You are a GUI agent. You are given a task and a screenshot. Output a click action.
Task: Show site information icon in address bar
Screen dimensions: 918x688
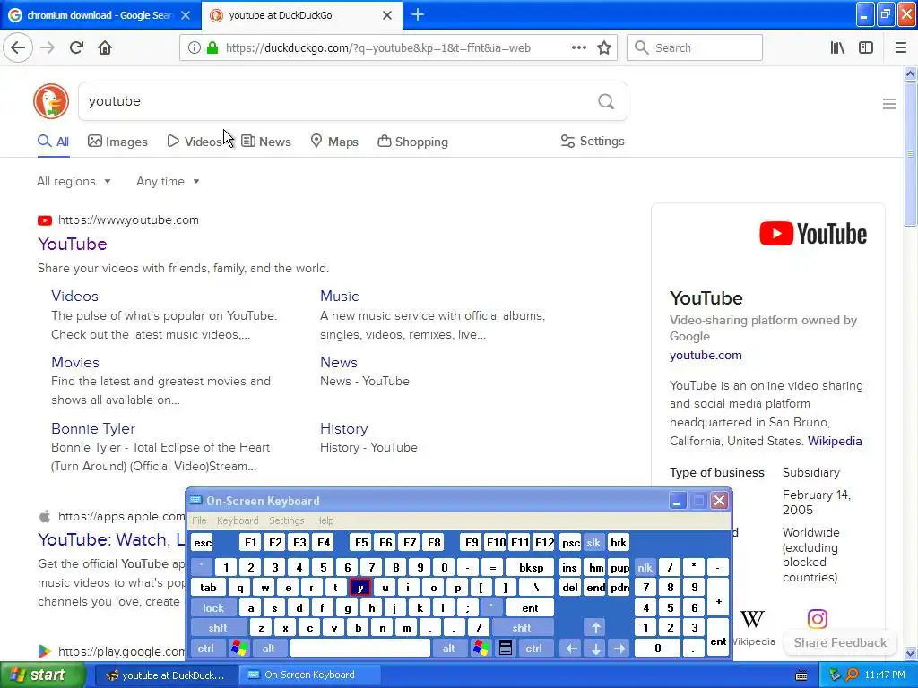[x=195, y=48]
